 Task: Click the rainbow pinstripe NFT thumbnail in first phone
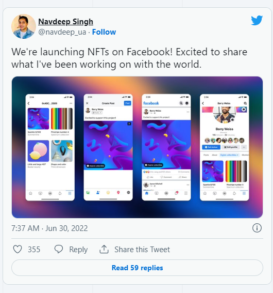[x=62, y=119]
